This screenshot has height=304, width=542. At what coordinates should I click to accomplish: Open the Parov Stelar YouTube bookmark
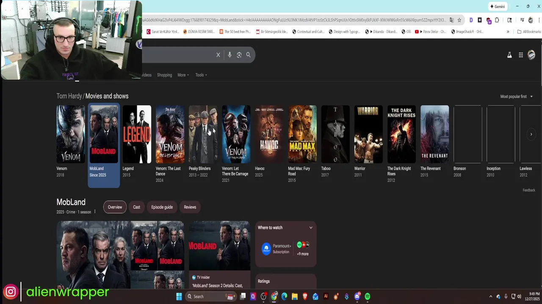pos(430,32)
